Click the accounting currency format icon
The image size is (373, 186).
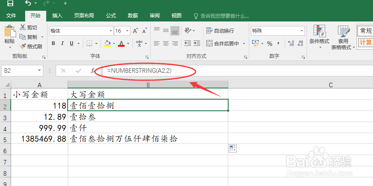pyautogui.click(x=255, y=43)
